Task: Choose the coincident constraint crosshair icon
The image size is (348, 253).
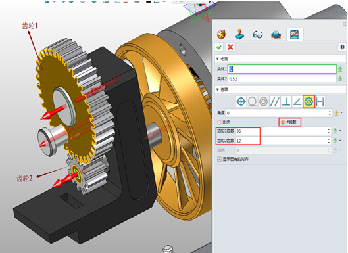Action: click(x=241, y=102)
